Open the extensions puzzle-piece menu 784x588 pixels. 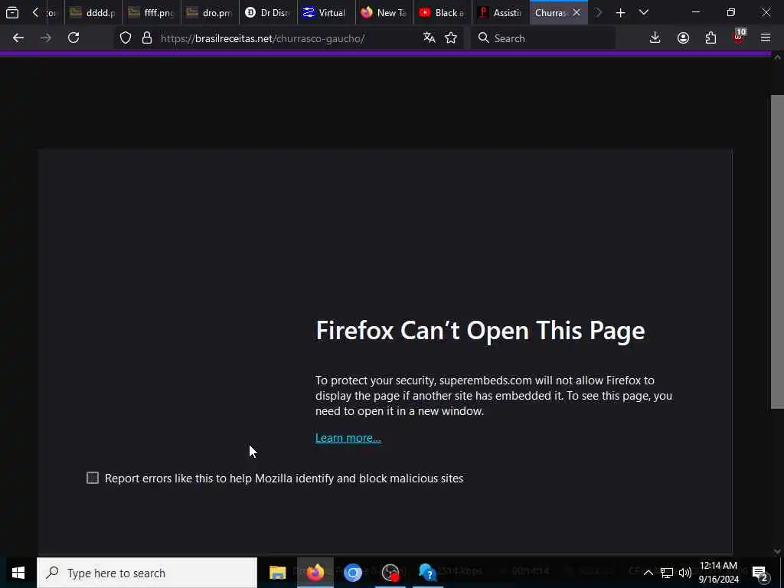coord(710,38)
